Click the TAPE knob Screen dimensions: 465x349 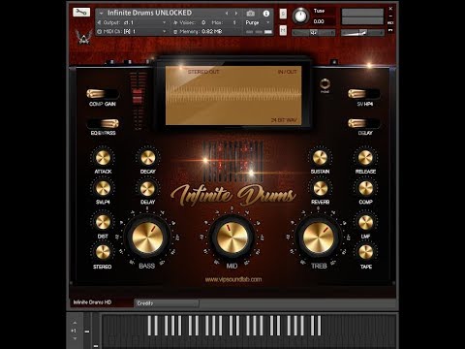point(366,252)
